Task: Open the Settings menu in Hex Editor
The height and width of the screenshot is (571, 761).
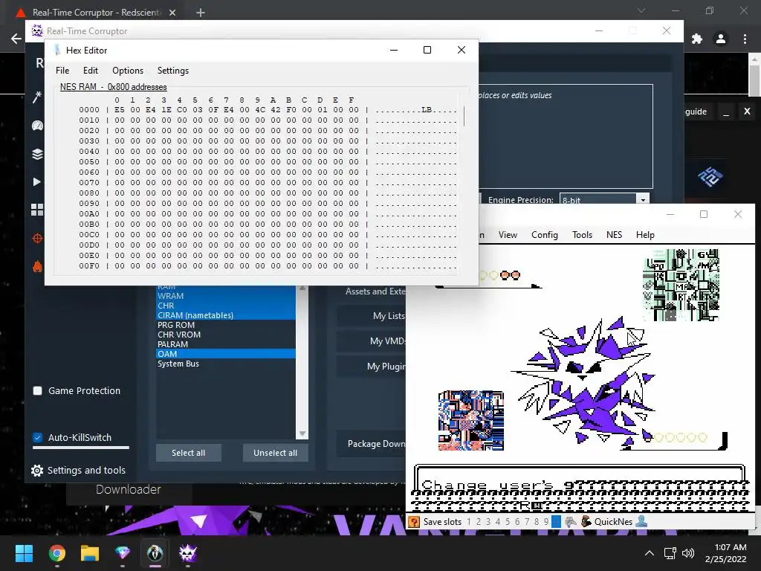Action: (172, 71)
